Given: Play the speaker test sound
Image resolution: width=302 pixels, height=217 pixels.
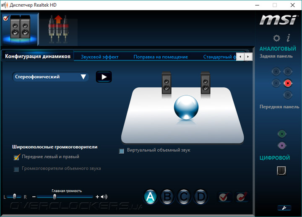Looking at the screenshot, I should point(104,77).
